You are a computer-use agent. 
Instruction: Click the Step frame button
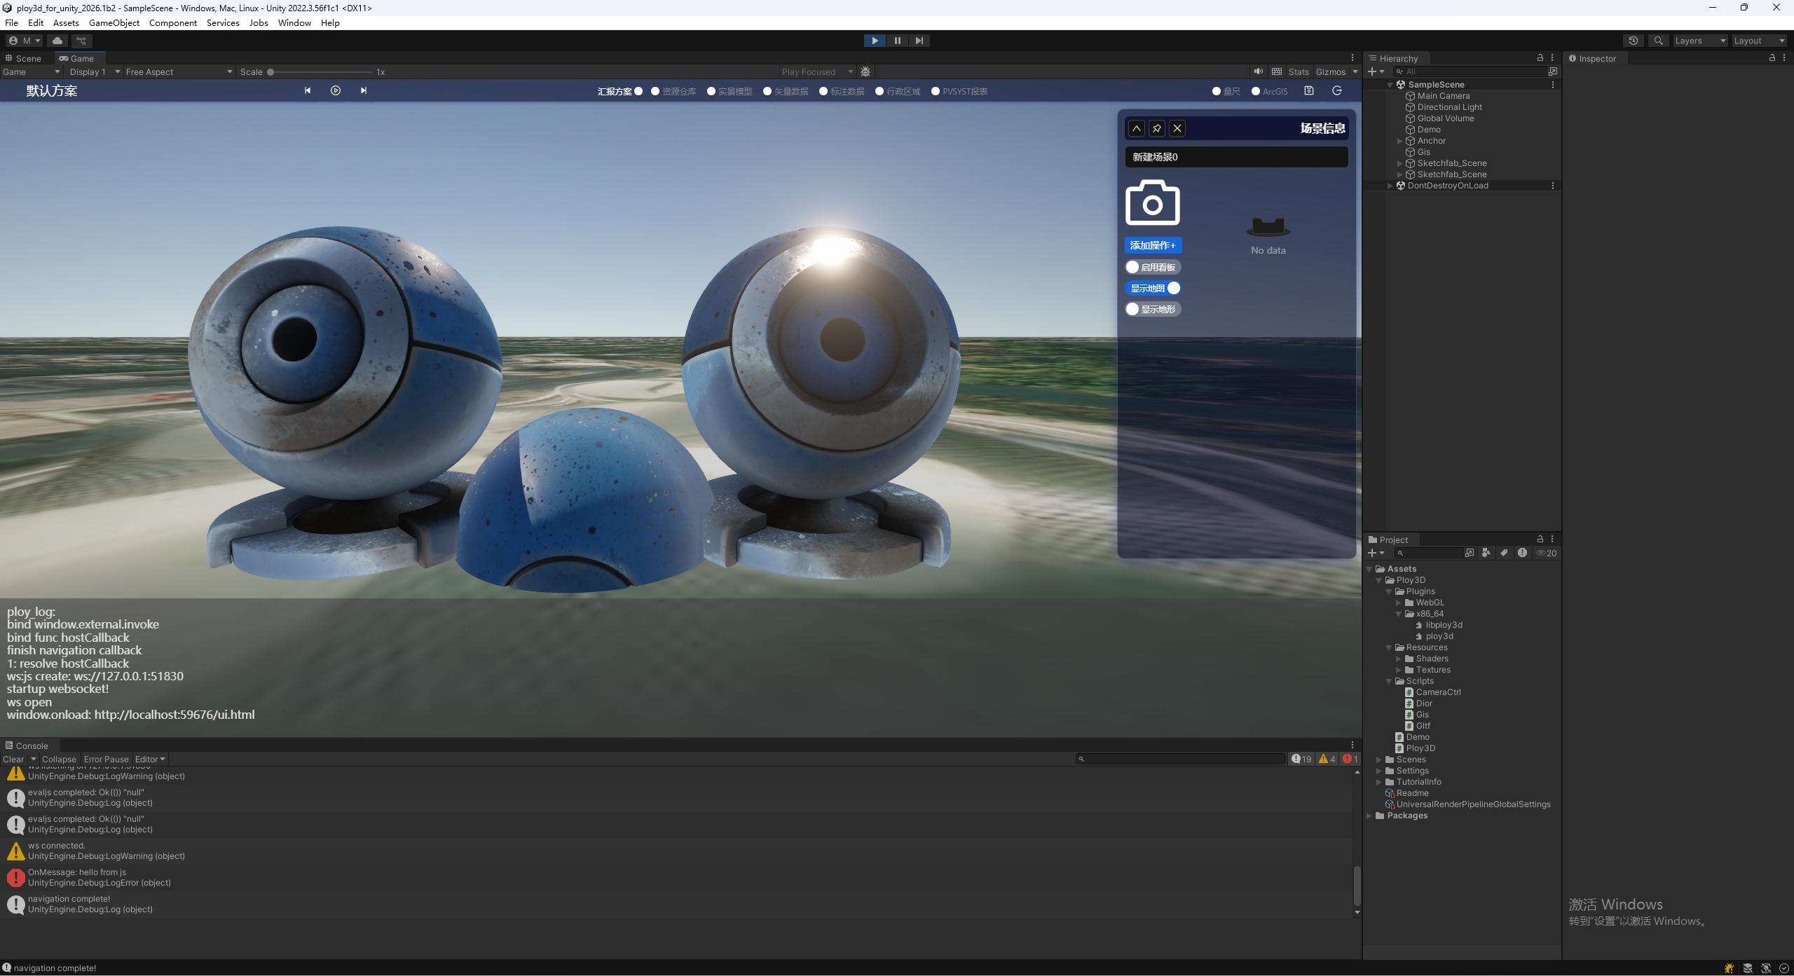pyautogui.click(x=919, y=41)
